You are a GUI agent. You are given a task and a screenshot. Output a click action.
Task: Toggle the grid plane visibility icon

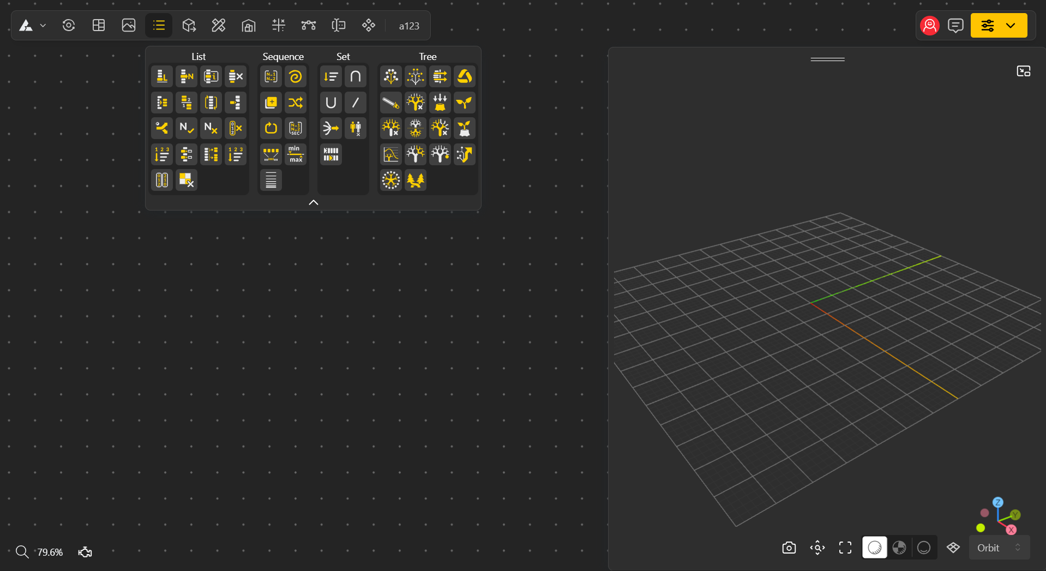[x=953, y=548]
